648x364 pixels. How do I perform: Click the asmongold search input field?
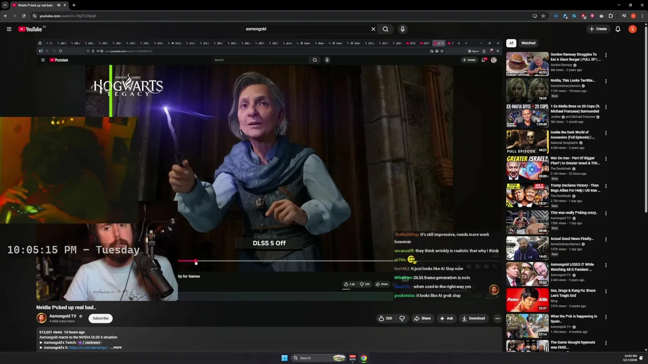(x=306, y=29)
